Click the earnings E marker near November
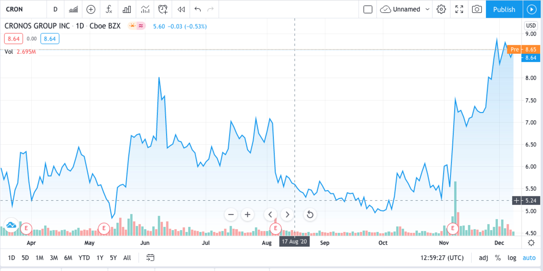Image resolution: width=543 pixels, height=271 pixels. (452, 228)
